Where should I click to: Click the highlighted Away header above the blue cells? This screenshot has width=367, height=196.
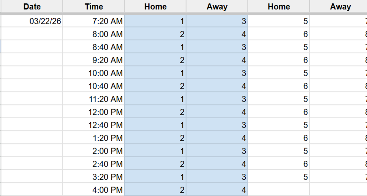[x=217, y=7]
